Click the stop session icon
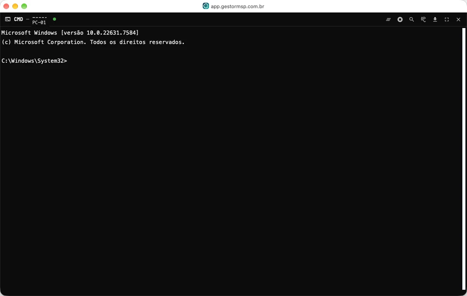 400,19
